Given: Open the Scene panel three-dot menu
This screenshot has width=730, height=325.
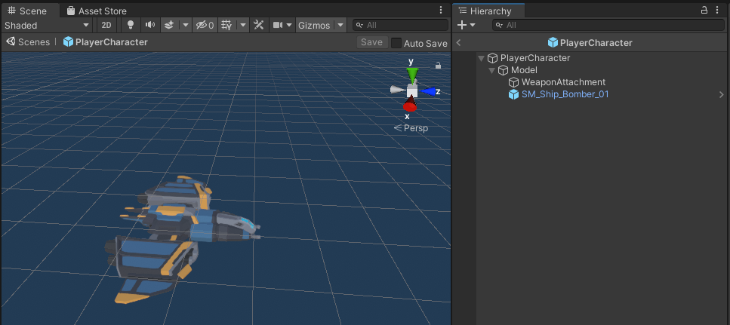Looking at the screenshot, I should point(441,11).
